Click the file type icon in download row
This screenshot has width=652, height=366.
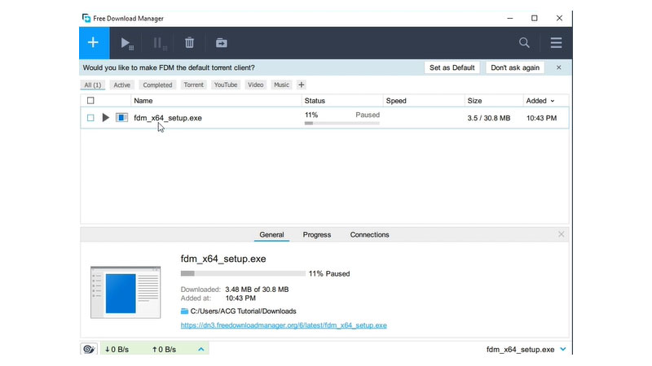click(x=121, y=118)
